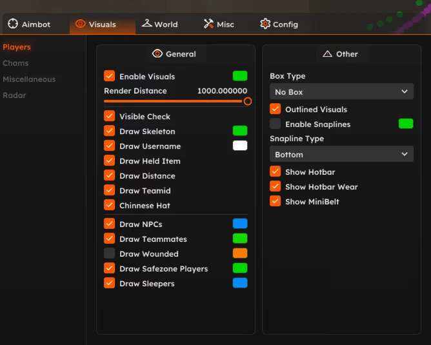This screenshot has width=431, height=345.
Task: Click the Render Distance label
Action: pyautogui.click(x=135, y=91)
